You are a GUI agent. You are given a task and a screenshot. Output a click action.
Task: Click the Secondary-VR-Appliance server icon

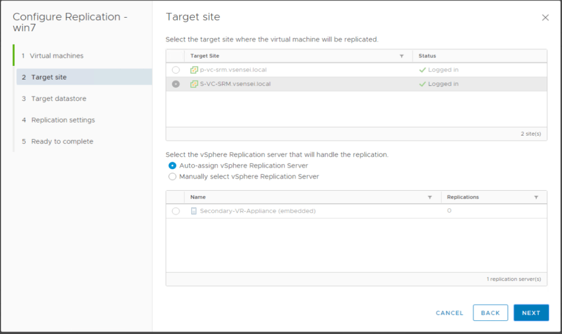[x=194, y=211]
